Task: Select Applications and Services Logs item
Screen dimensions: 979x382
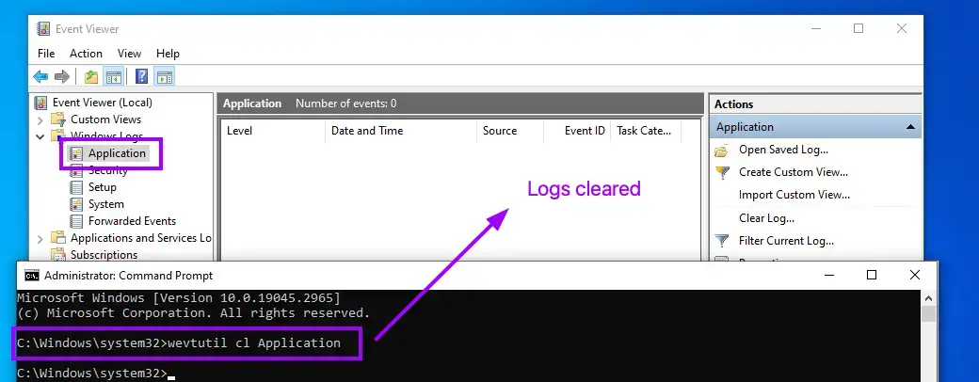Action: (141, 238)
